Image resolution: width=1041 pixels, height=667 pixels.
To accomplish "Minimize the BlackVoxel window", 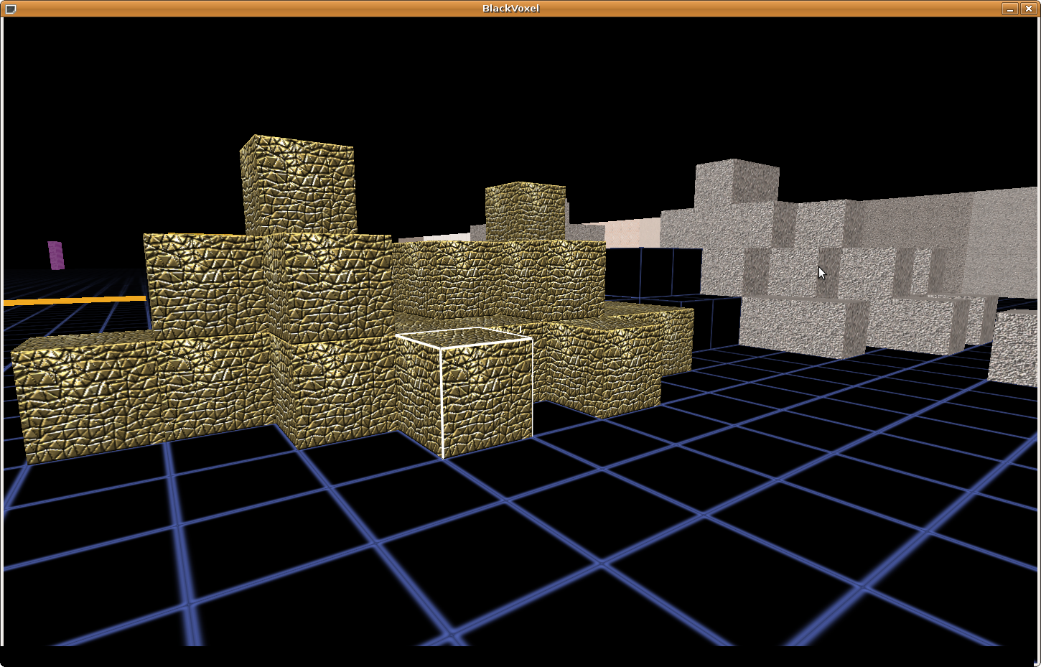I will click(x=1010, y=9).
